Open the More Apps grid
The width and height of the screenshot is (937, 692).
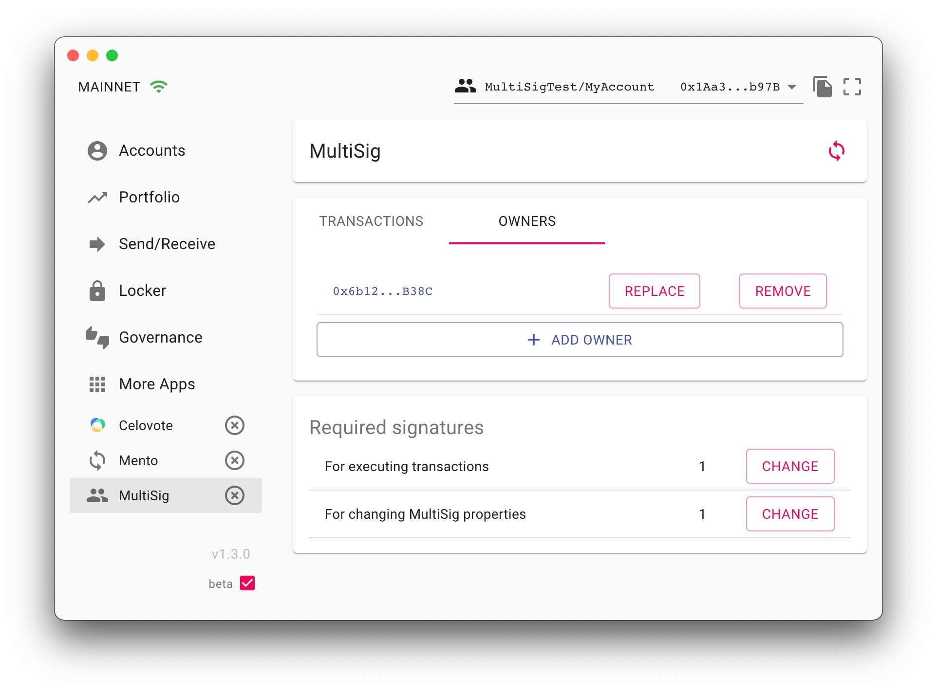[156, 384]
